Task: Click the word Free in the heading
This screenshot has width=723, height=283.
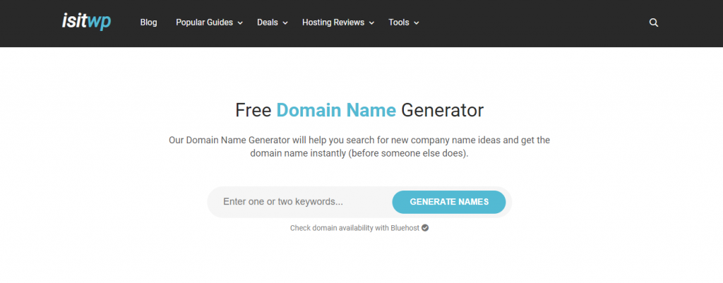Action: click(x=253, y=110)
